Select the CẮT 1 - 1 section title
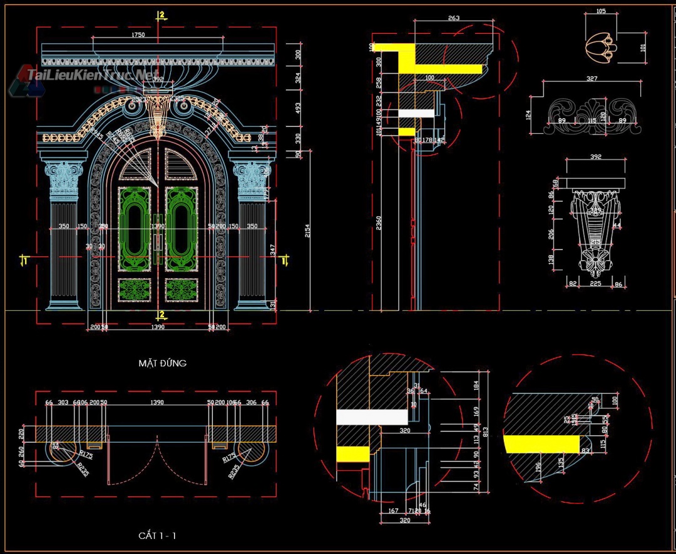676x554 pixels. tap(157, 536)
